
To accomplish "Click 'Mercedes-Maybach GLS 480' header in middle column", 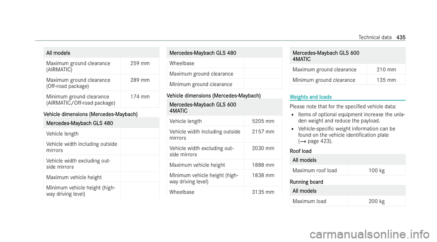I will 203,53.
